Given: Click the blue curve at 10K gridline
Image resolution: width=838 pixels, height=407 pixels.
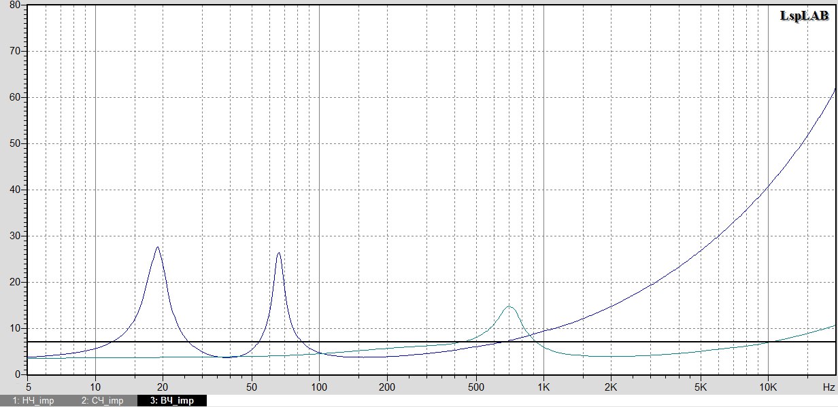Looking at the screenshot, I should point(768,186).
